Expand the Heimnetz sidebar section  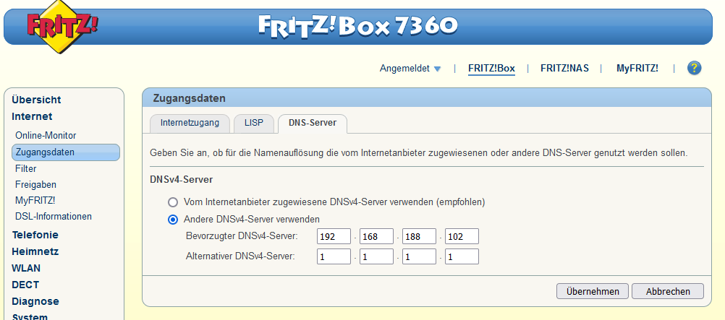pyautogui.click(x=35, y=251)
